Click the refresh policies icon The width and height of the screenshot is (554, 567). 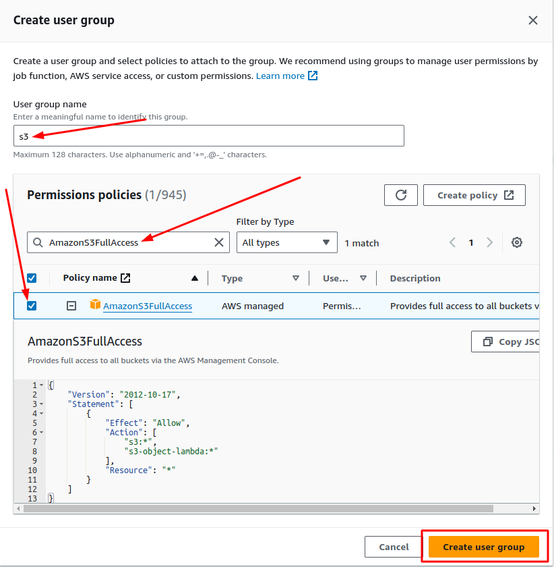401,195
